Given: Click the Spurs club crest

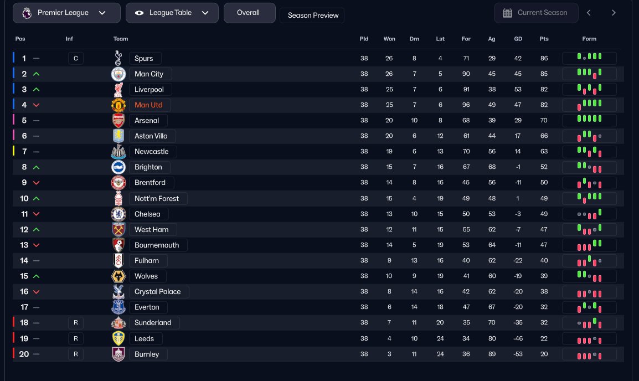Looking at the screenshot, I should pos(118,58).
